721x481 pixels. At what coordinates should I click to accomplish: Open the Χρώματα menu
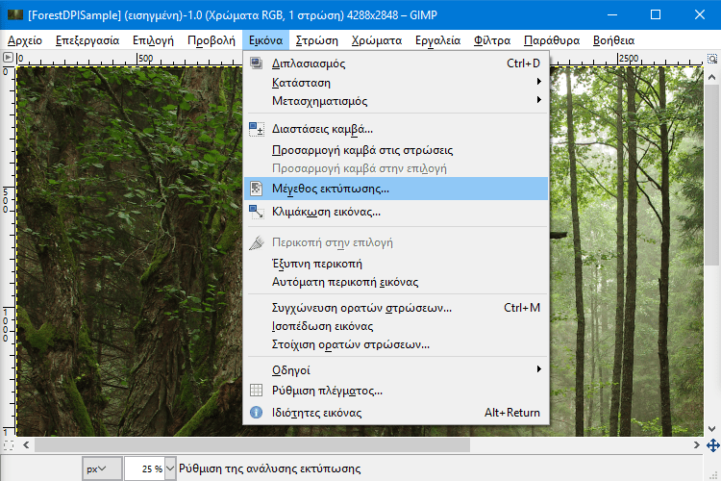coord(377,40)
